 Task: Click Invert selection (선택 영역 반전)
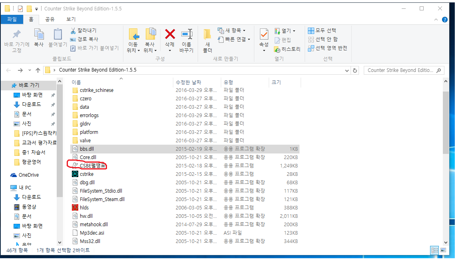pyautogui.click(x=327, y=48)
